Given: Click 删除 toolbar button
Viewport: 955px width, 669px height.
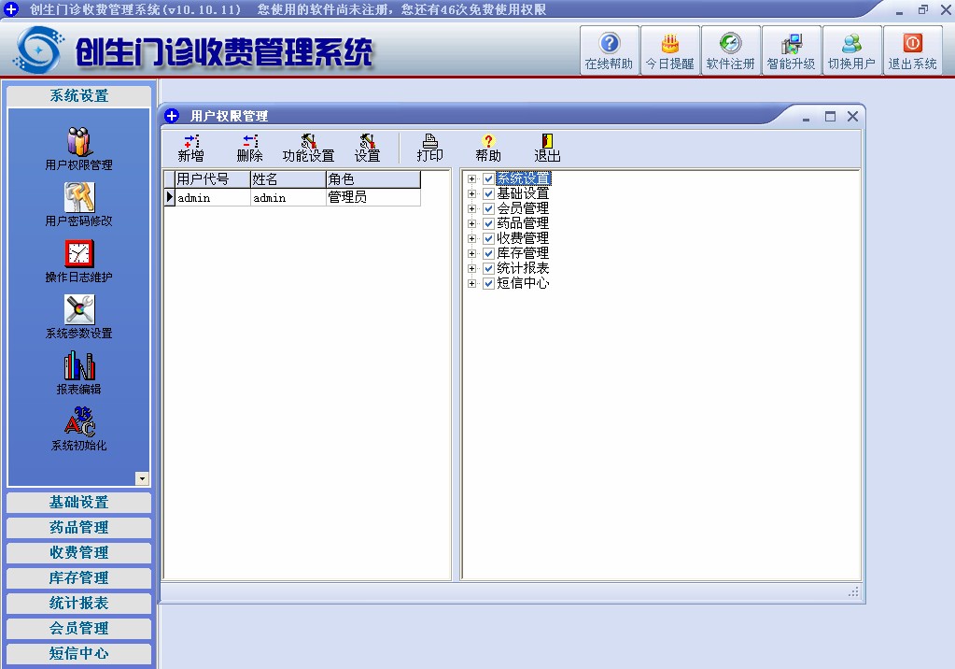Looking at the screenshot, I should (249, 149).
